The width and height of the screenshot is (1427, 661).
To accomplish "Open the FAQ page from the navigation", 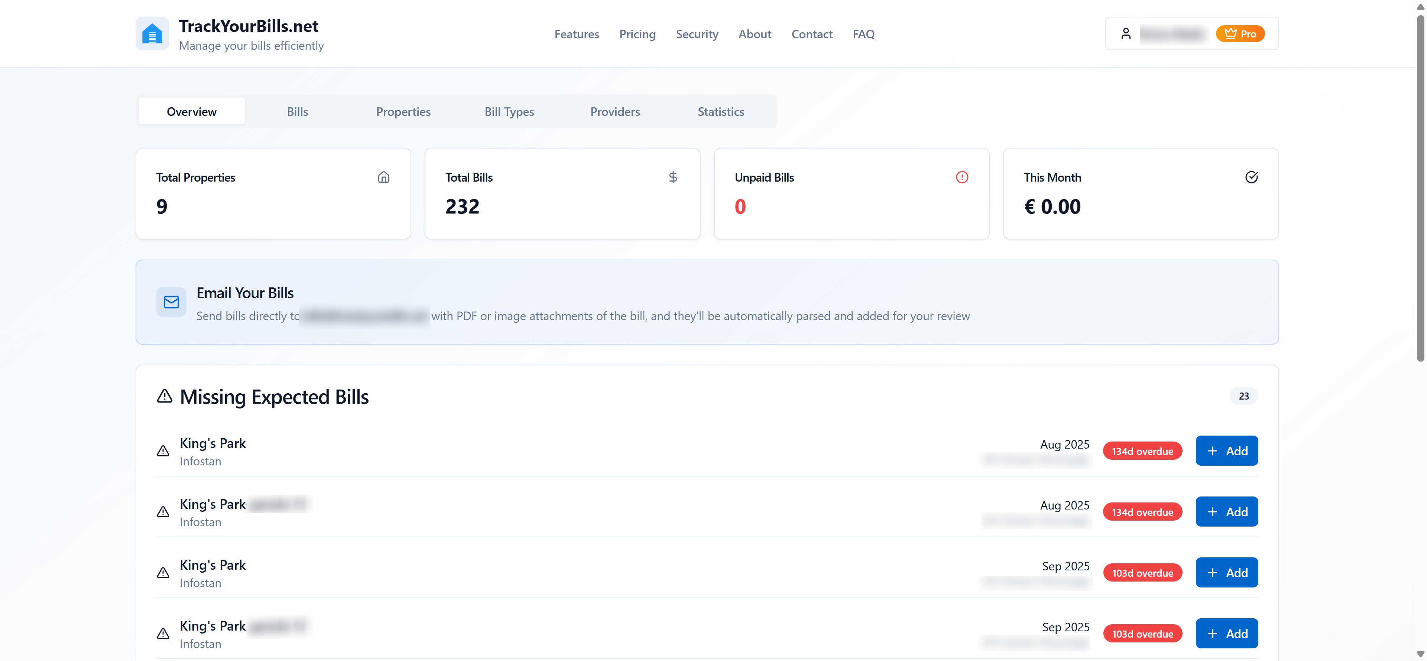I will pyautogui.click(x=864, y=34).
